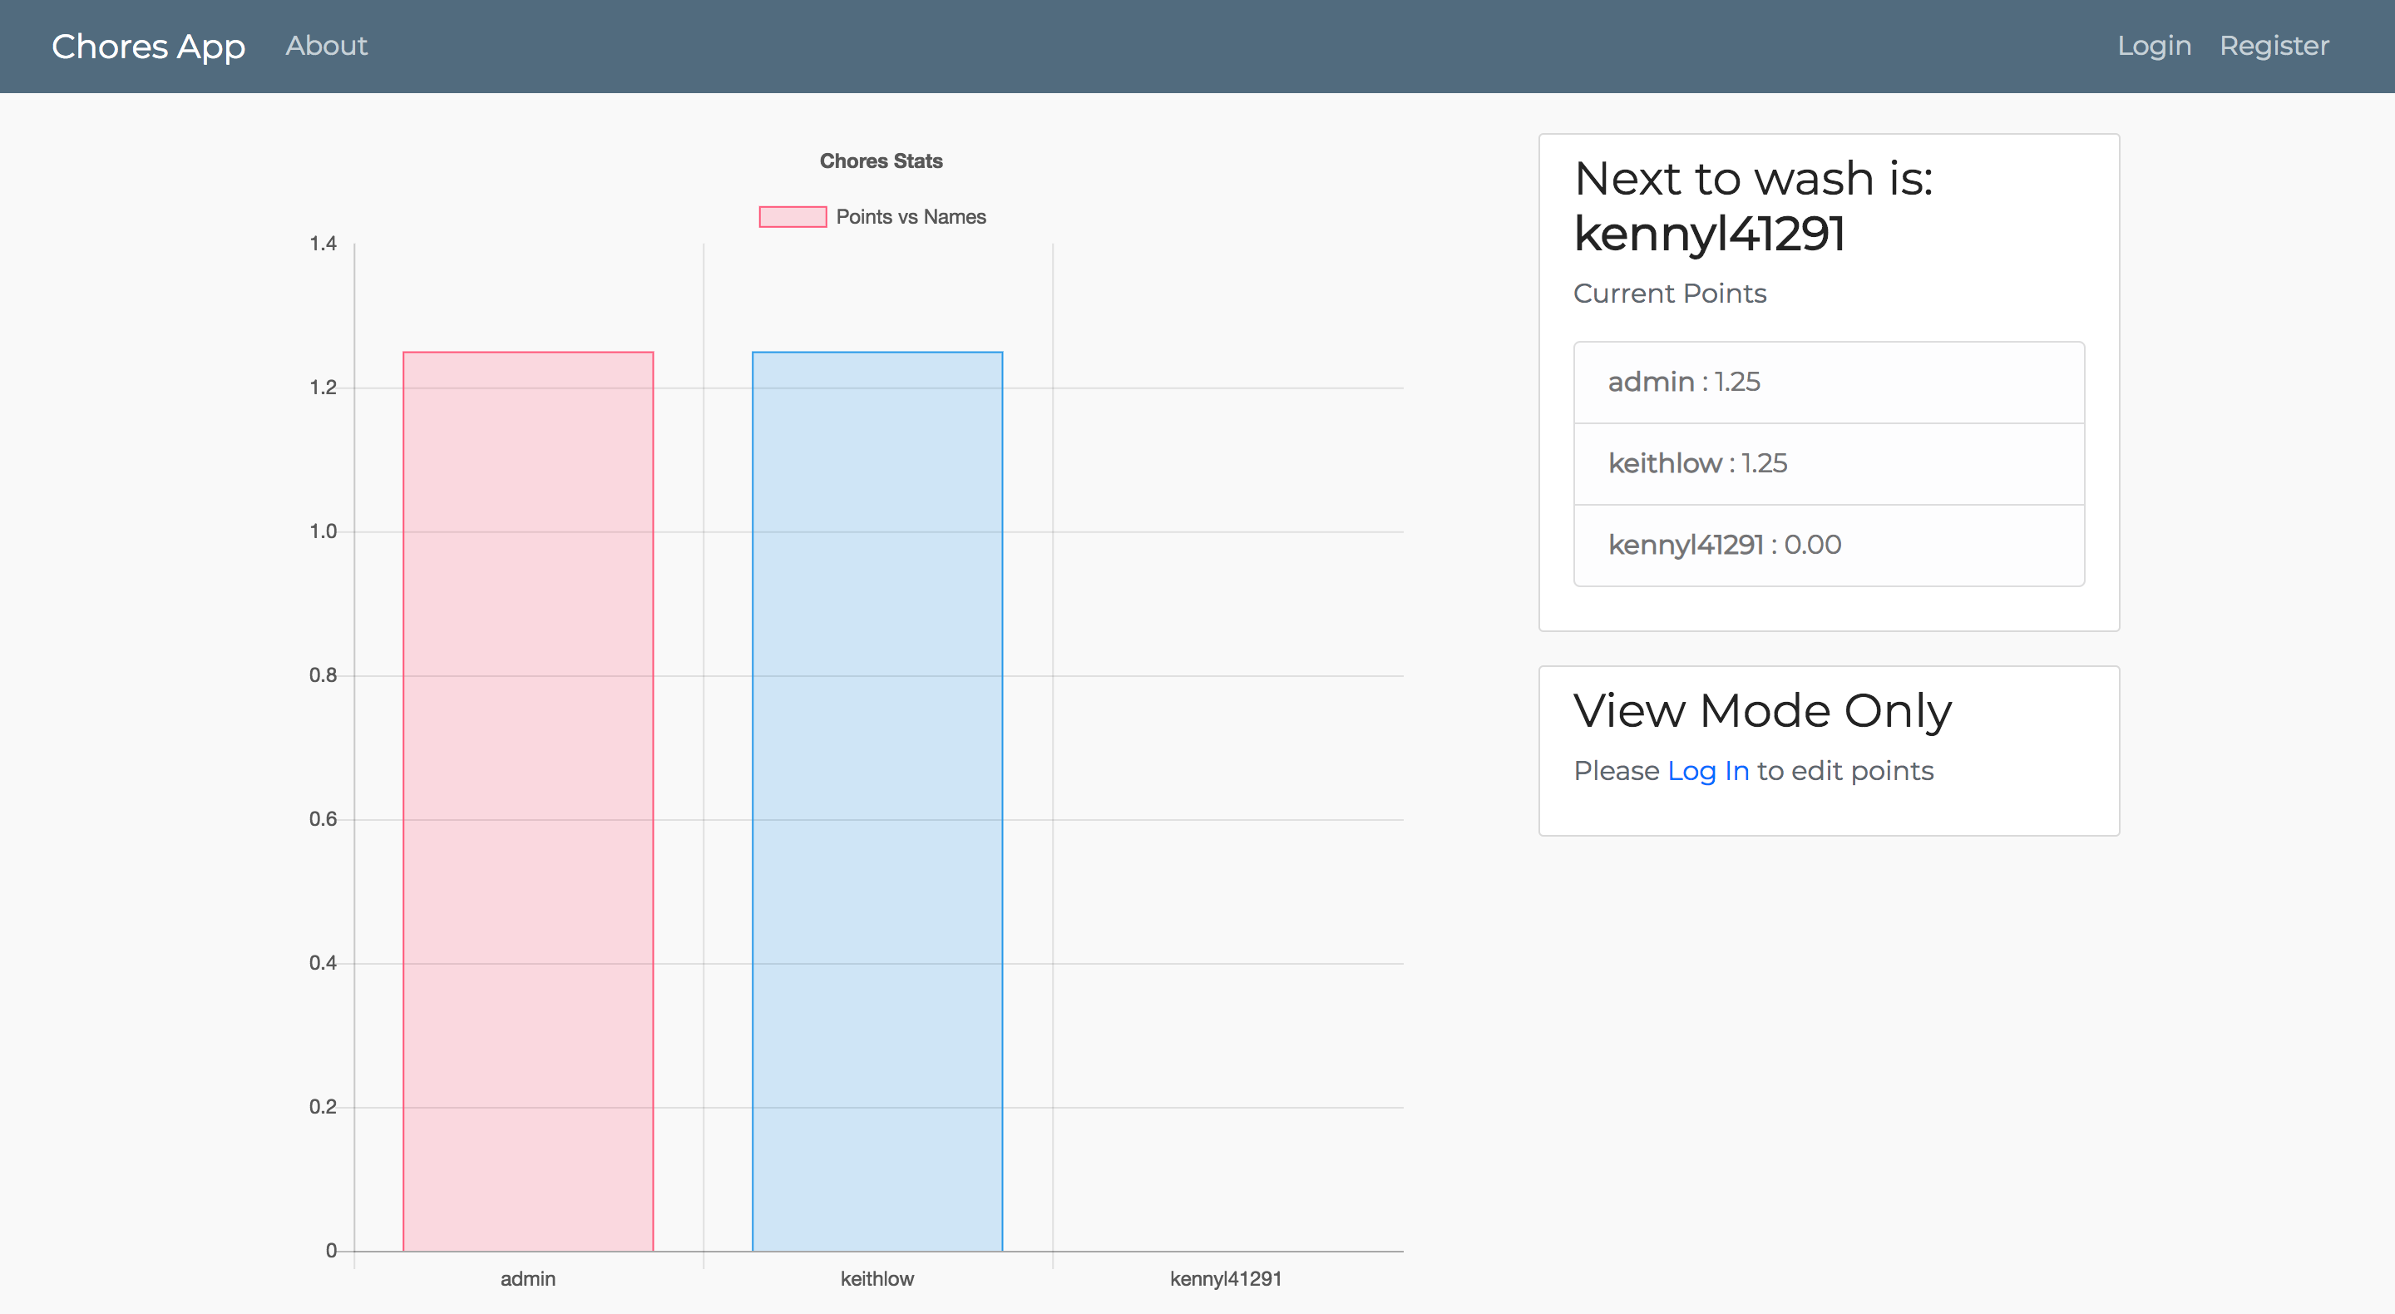Screen dimensions: 2395x1314
Task: Click the kennyl41291 : 0.00 list item
Action: tap(1829, 545)
